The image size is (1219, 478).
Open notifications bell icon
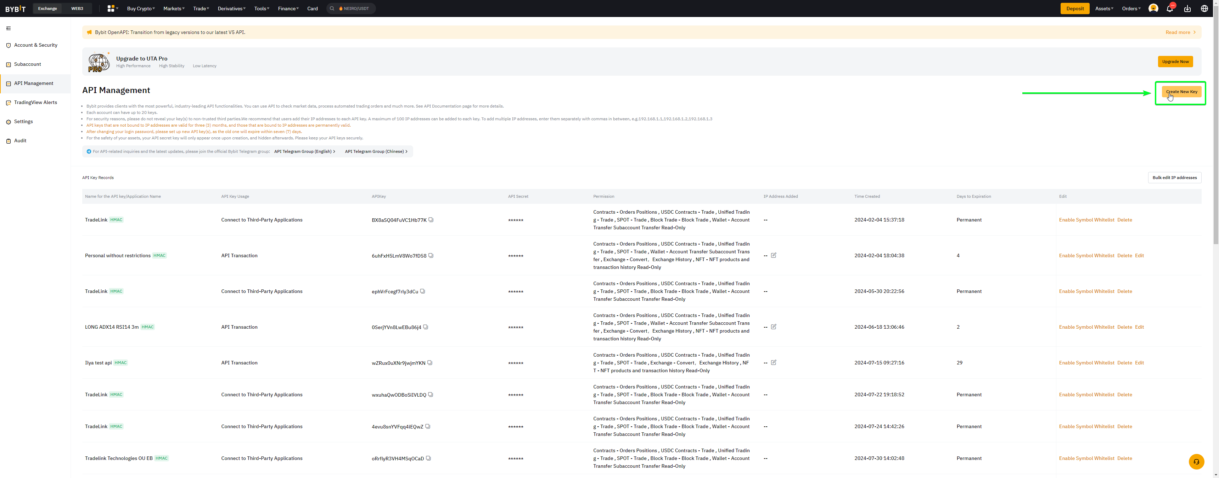[1170, 8]
